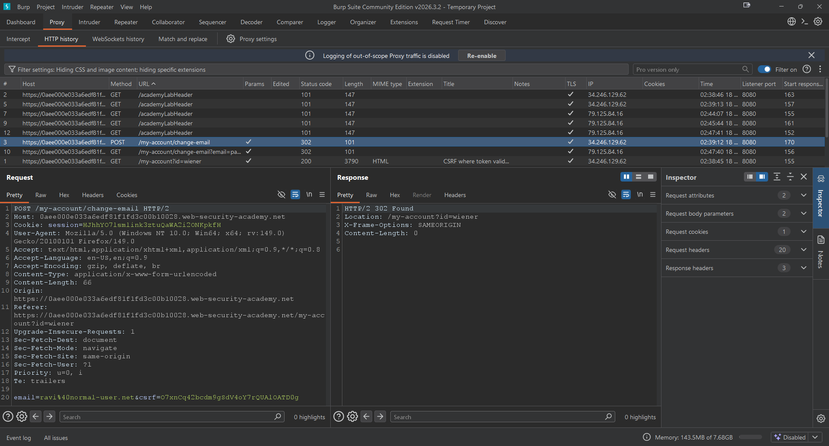The width and height of the screenshot is (829, 446).
Task: Go to next match in Response search
Action: (380, 417)
